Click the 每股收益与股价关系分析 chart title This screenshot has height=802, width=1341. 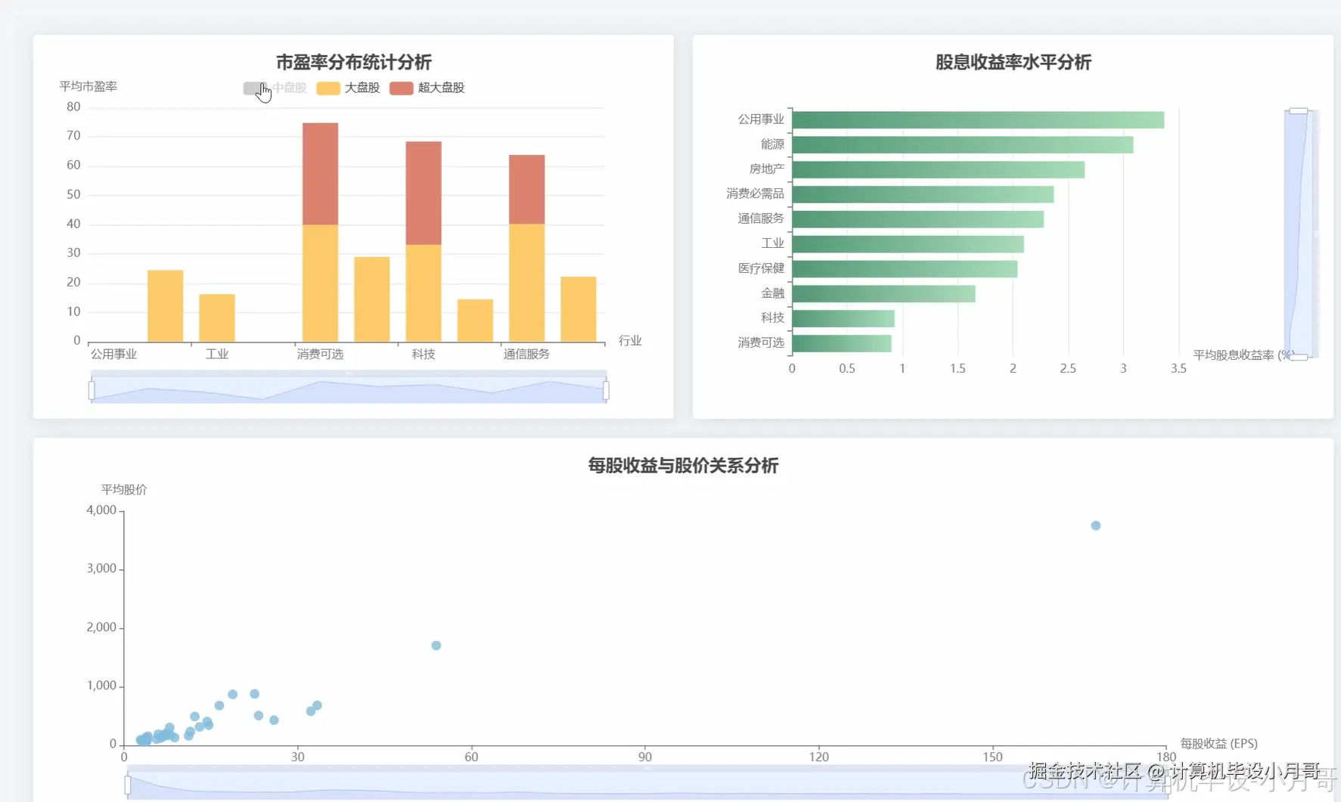[x=683, y=466]
